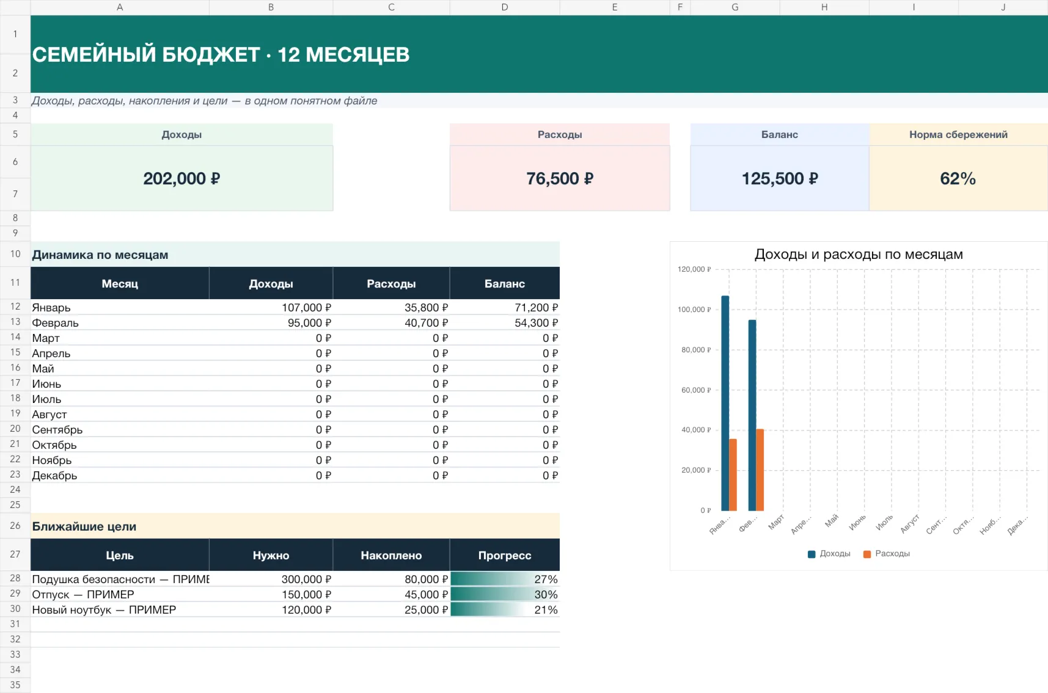Click the blue "Доходы" legend swatch
The height and width of the screenshot is (693, 1048).
click(812, 554)
